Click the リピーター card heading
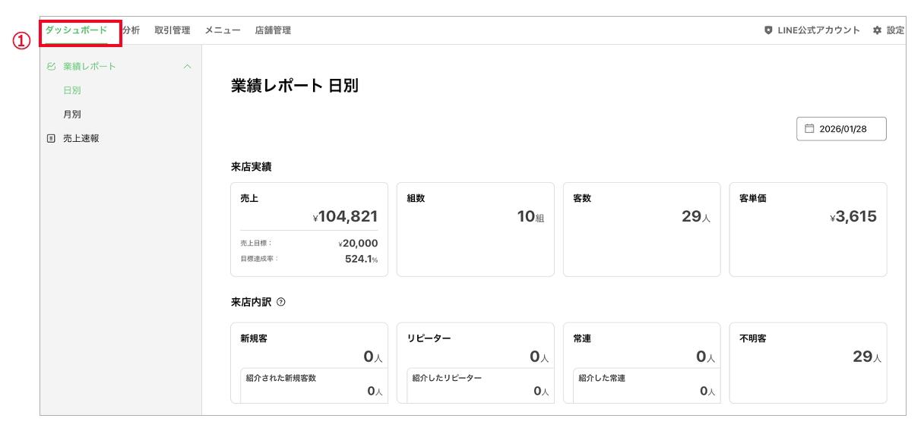 click(429, 338)
